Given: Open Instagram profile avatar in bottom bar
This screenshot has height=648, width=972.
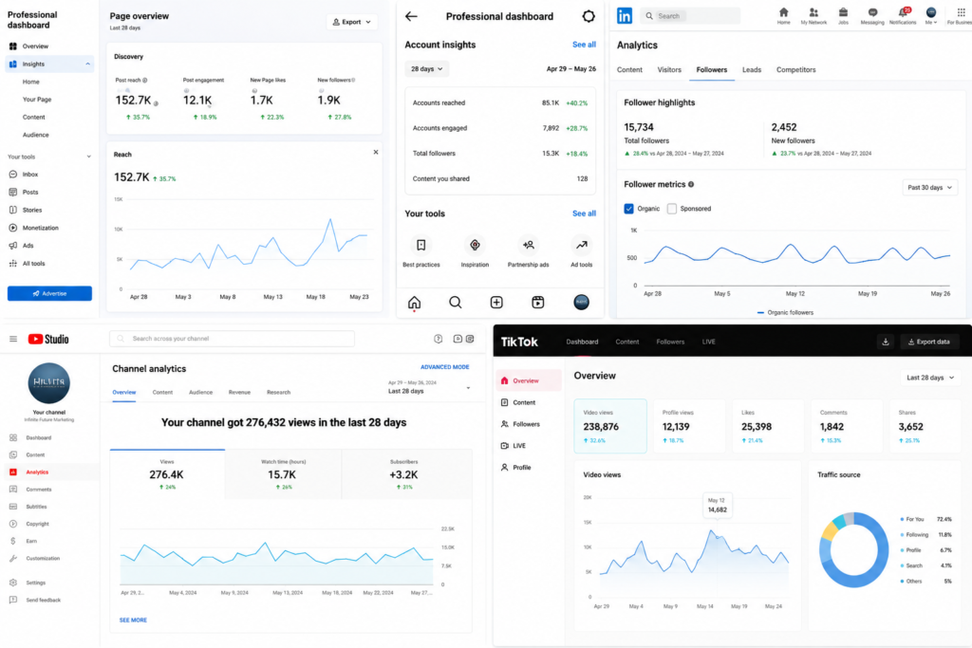Looking at the screenshot, I should [x=581, y=303].
